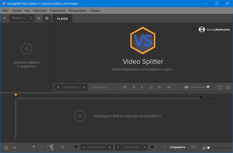This screenshot has width=233, height=153.
Task: Click the plus icon in the media library toolbar
Action: pos(4,18)
